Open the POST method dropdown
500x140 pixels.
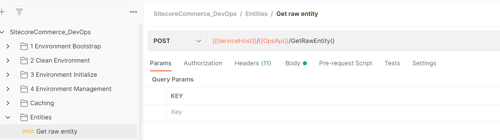coord(177,41)
